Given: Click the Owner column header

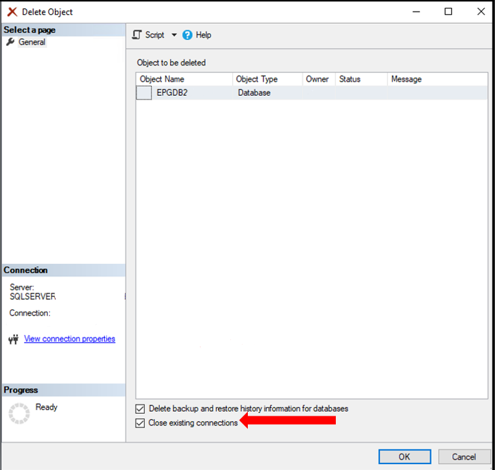Looking at the screenshot, I should [319, 79].
